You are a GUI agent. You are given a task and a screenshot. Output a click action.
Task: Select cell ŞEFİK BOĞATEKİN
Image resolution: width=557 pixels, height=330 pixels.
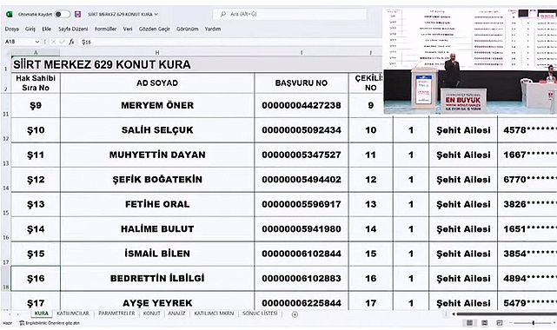click(x=157, y=180)
